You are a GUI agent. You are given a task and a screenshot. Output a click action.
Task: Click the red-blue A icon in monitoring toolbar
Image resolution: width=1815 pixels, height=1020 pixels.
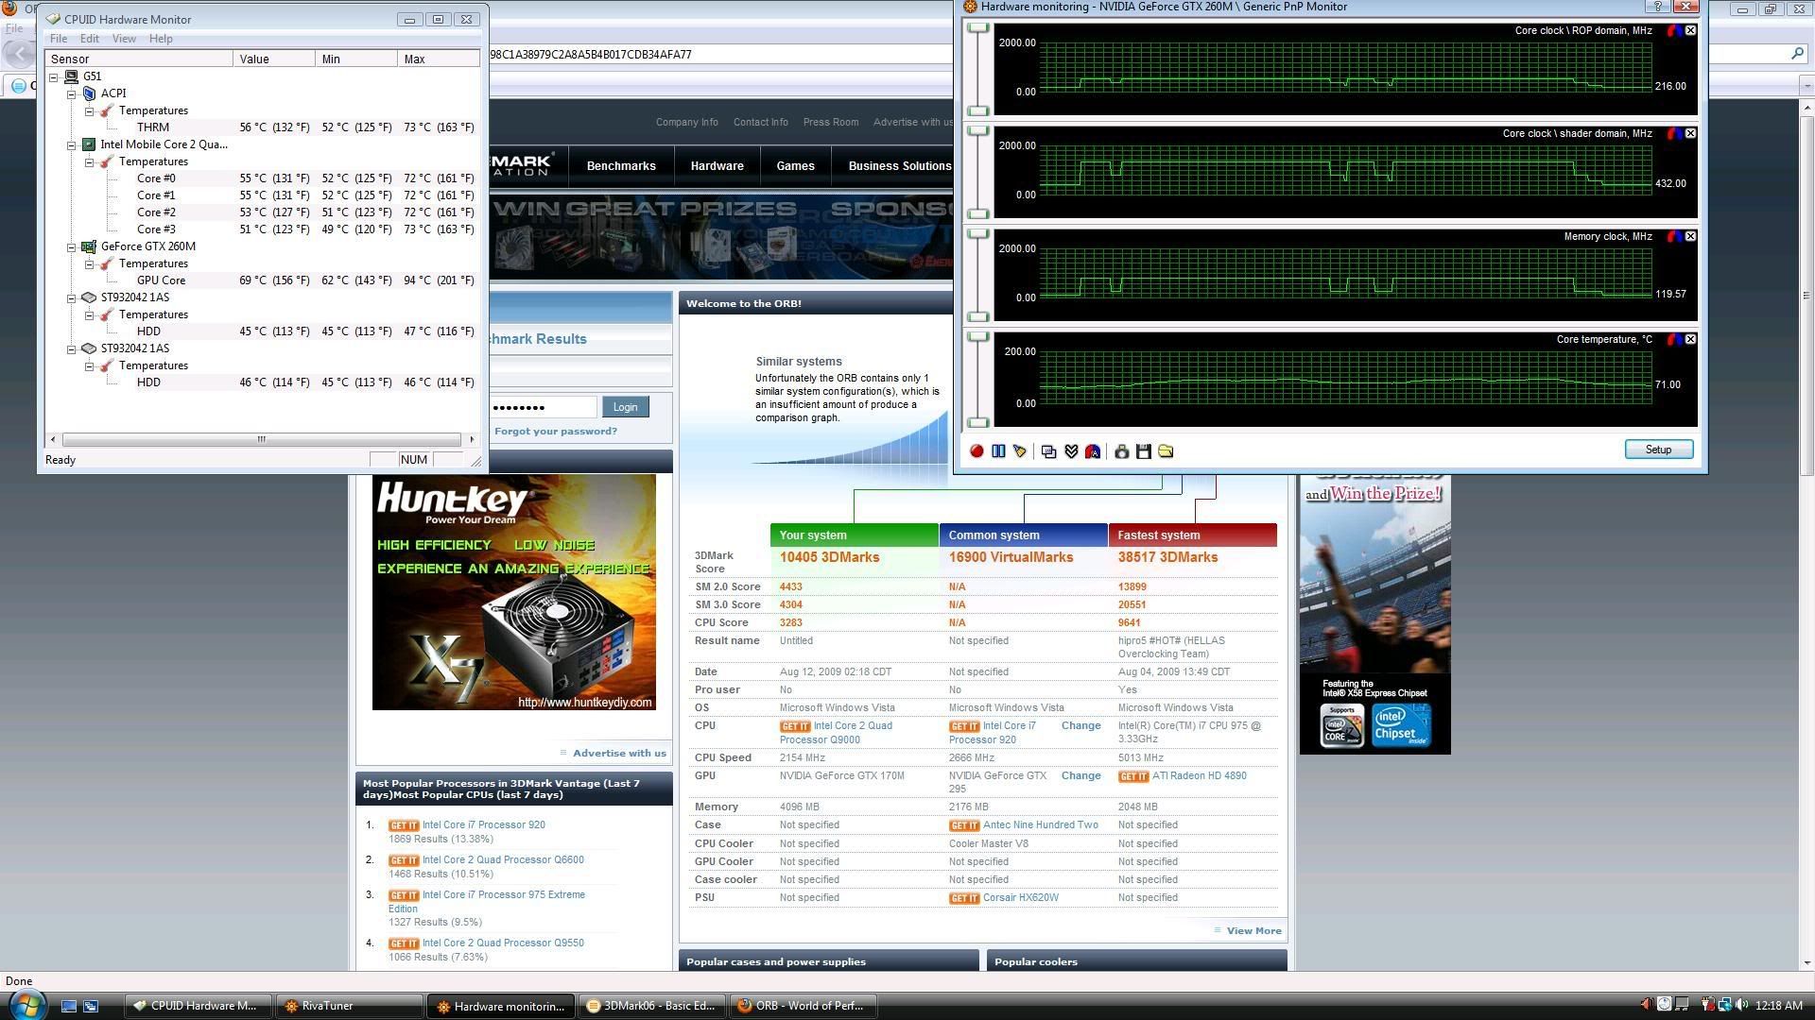coord(1093,451)
